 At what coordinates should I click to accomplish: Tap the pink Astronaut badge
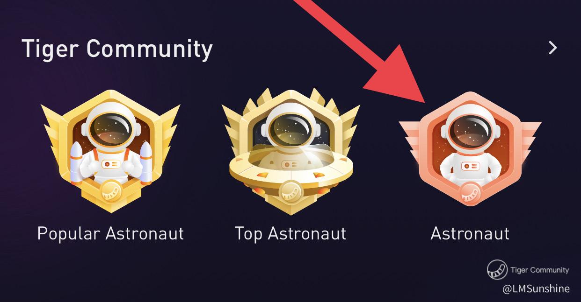click(x=470, y=149)
